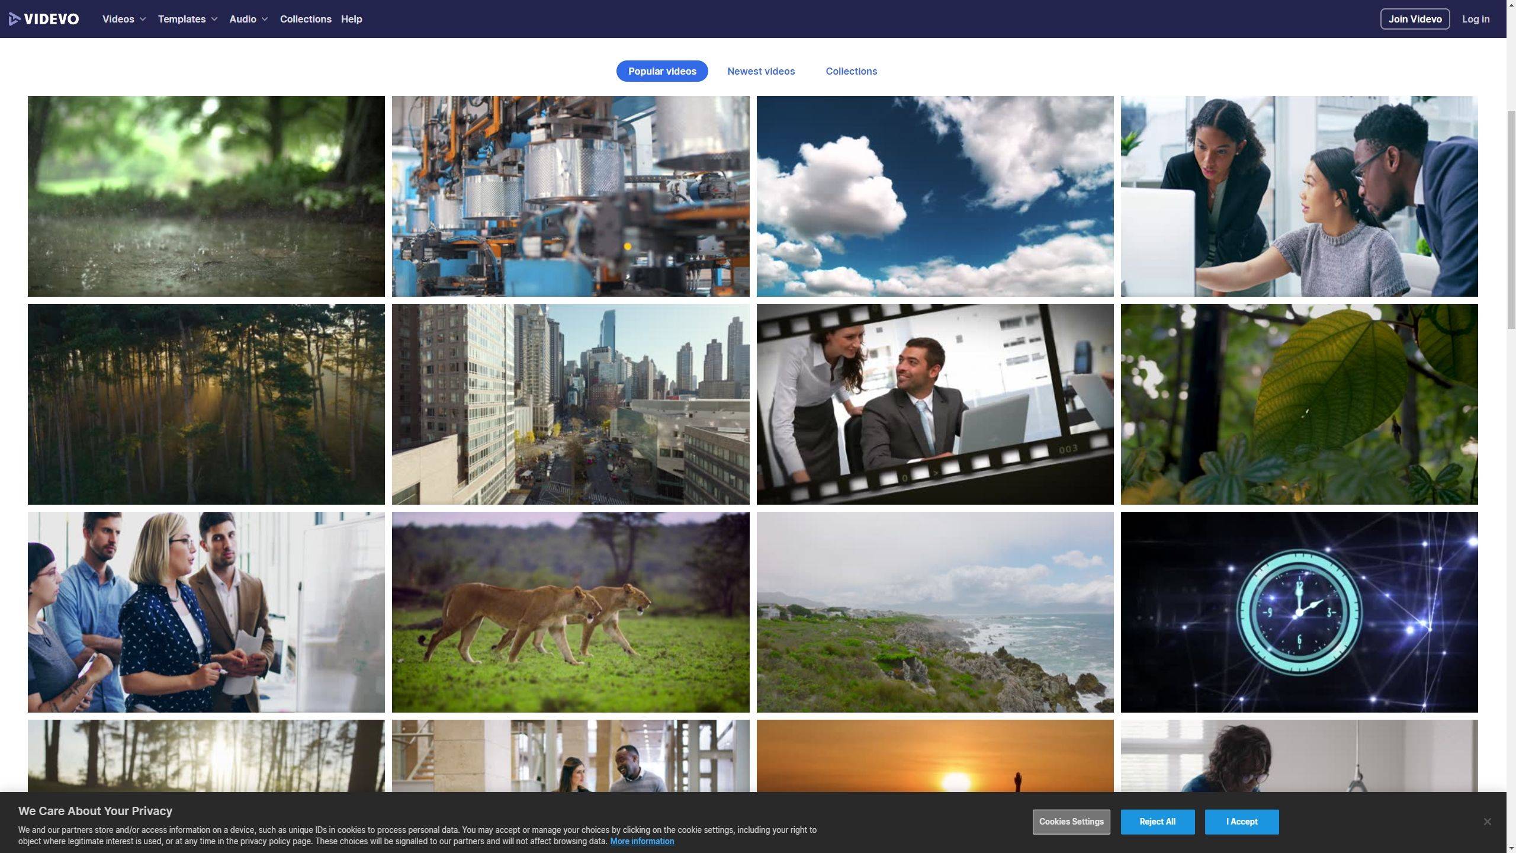Click the Join Videvo button
Screen dimensions: 1516x853
1415,19
